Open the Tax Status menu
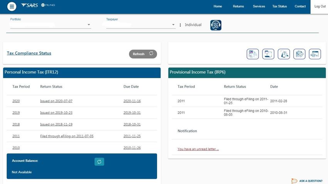 (279, 6)
